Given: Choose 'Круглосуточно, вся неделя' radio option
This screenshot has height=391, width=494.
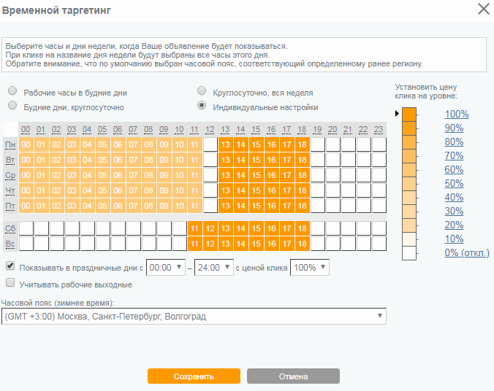Looking at the screenshot, I should (x=202, y=93).
